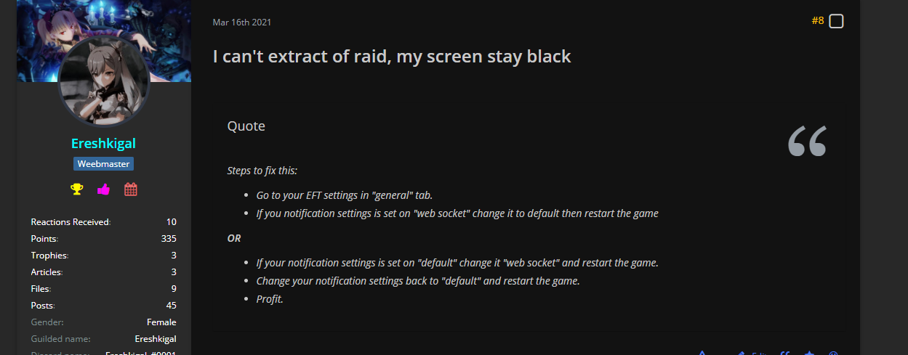908x355 pixels.
Task: Open the circular user avatar
Action: coord(103,81)
